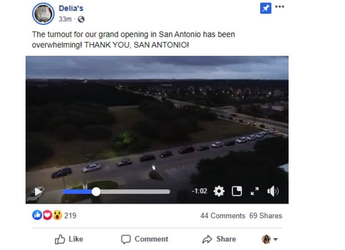Click the public globe privacy icon
This screenshot has width=345, height=250.
click(81, 19)
